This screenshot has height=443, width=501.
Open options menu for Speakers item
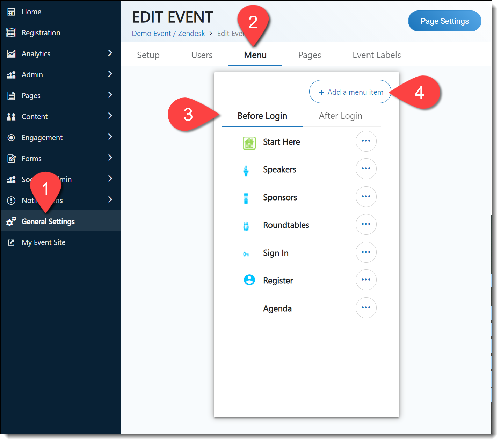[366, 169]
